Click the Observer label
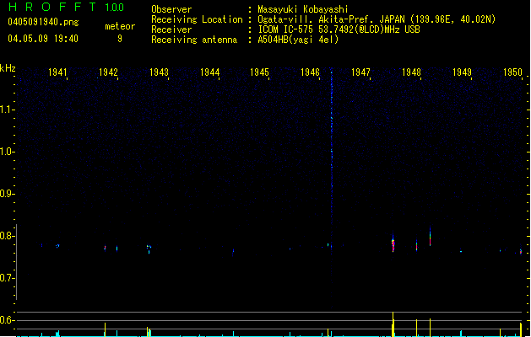The width and height of the screenshot is (531, 337). pyautogui.click(x=171, y=9)
